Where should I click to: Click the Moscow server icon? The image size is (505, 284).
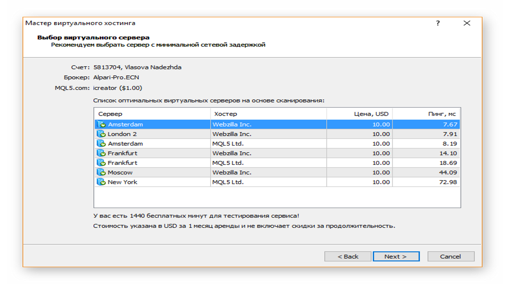tap(101, 172)
